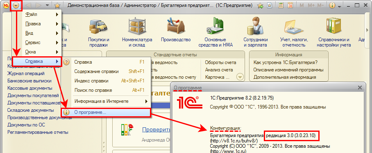
Task: Choose Поиск по справке in the submenu
Action: point(106,90)
